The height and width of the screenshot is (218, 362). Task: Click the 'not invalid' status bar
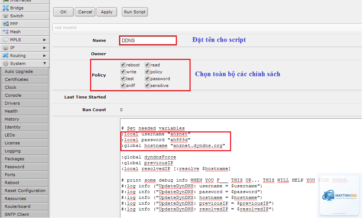pos(207,27)
